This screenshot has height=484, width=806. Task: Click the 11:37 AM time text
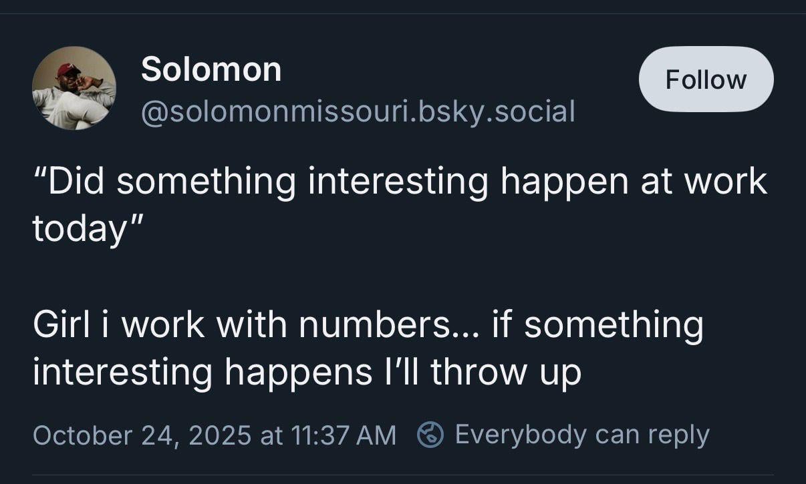[x=344, y=435]
